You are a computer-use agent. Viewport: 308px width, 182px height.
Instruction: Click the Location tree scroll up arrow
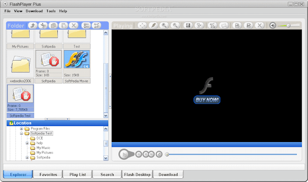106,129
